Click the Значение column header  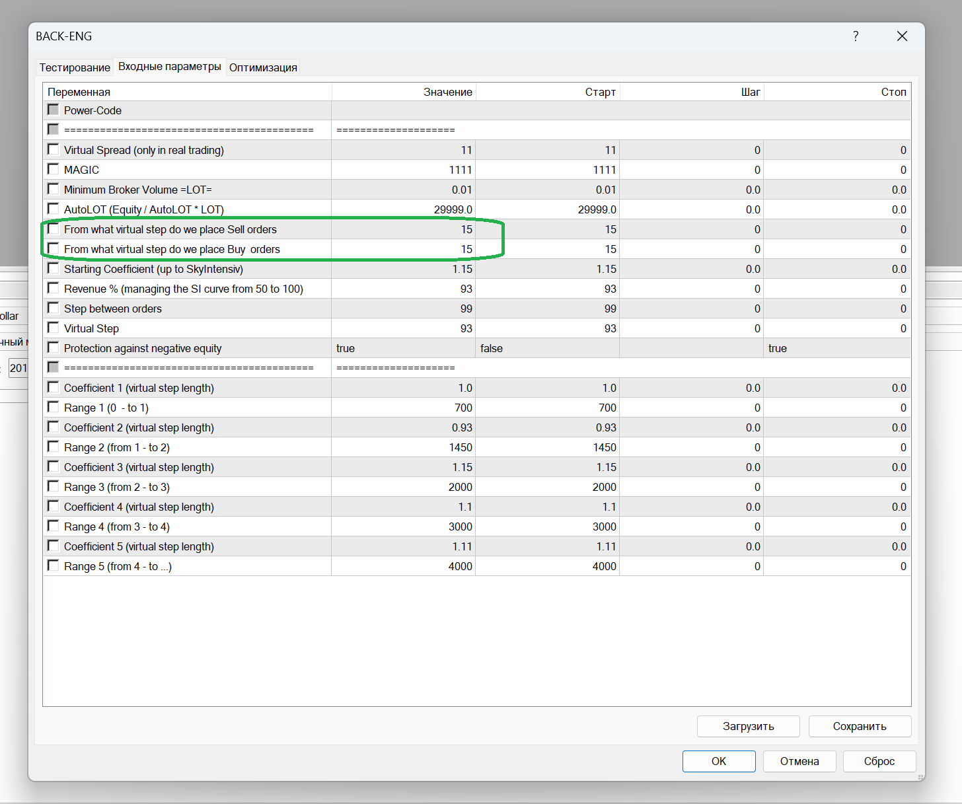click(403, 92)
